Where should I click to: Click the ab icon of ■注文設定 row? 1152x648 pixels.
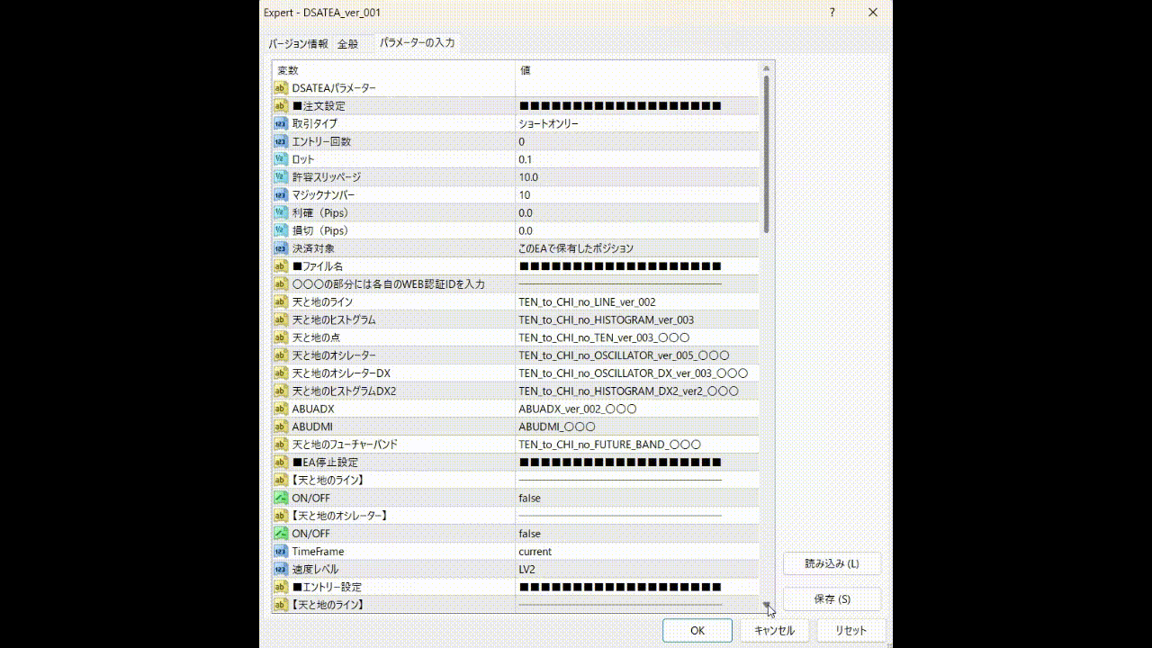point(281,106)
